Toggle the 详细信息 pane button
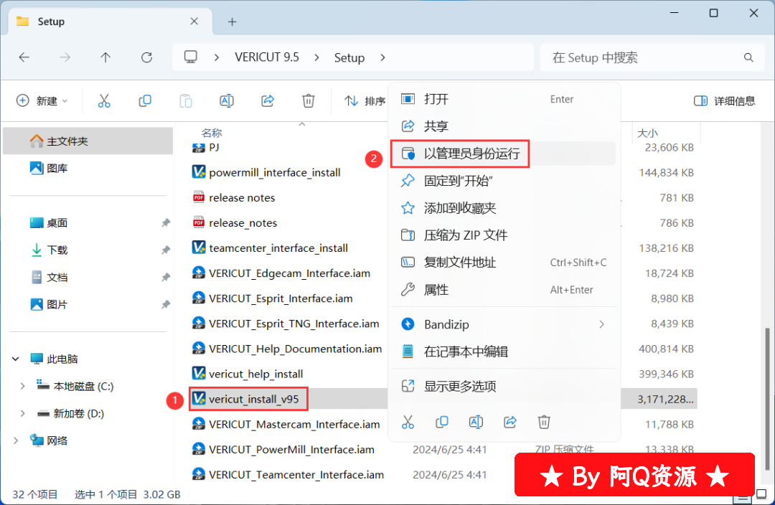The image size is (775, 505). click(724, 101)
